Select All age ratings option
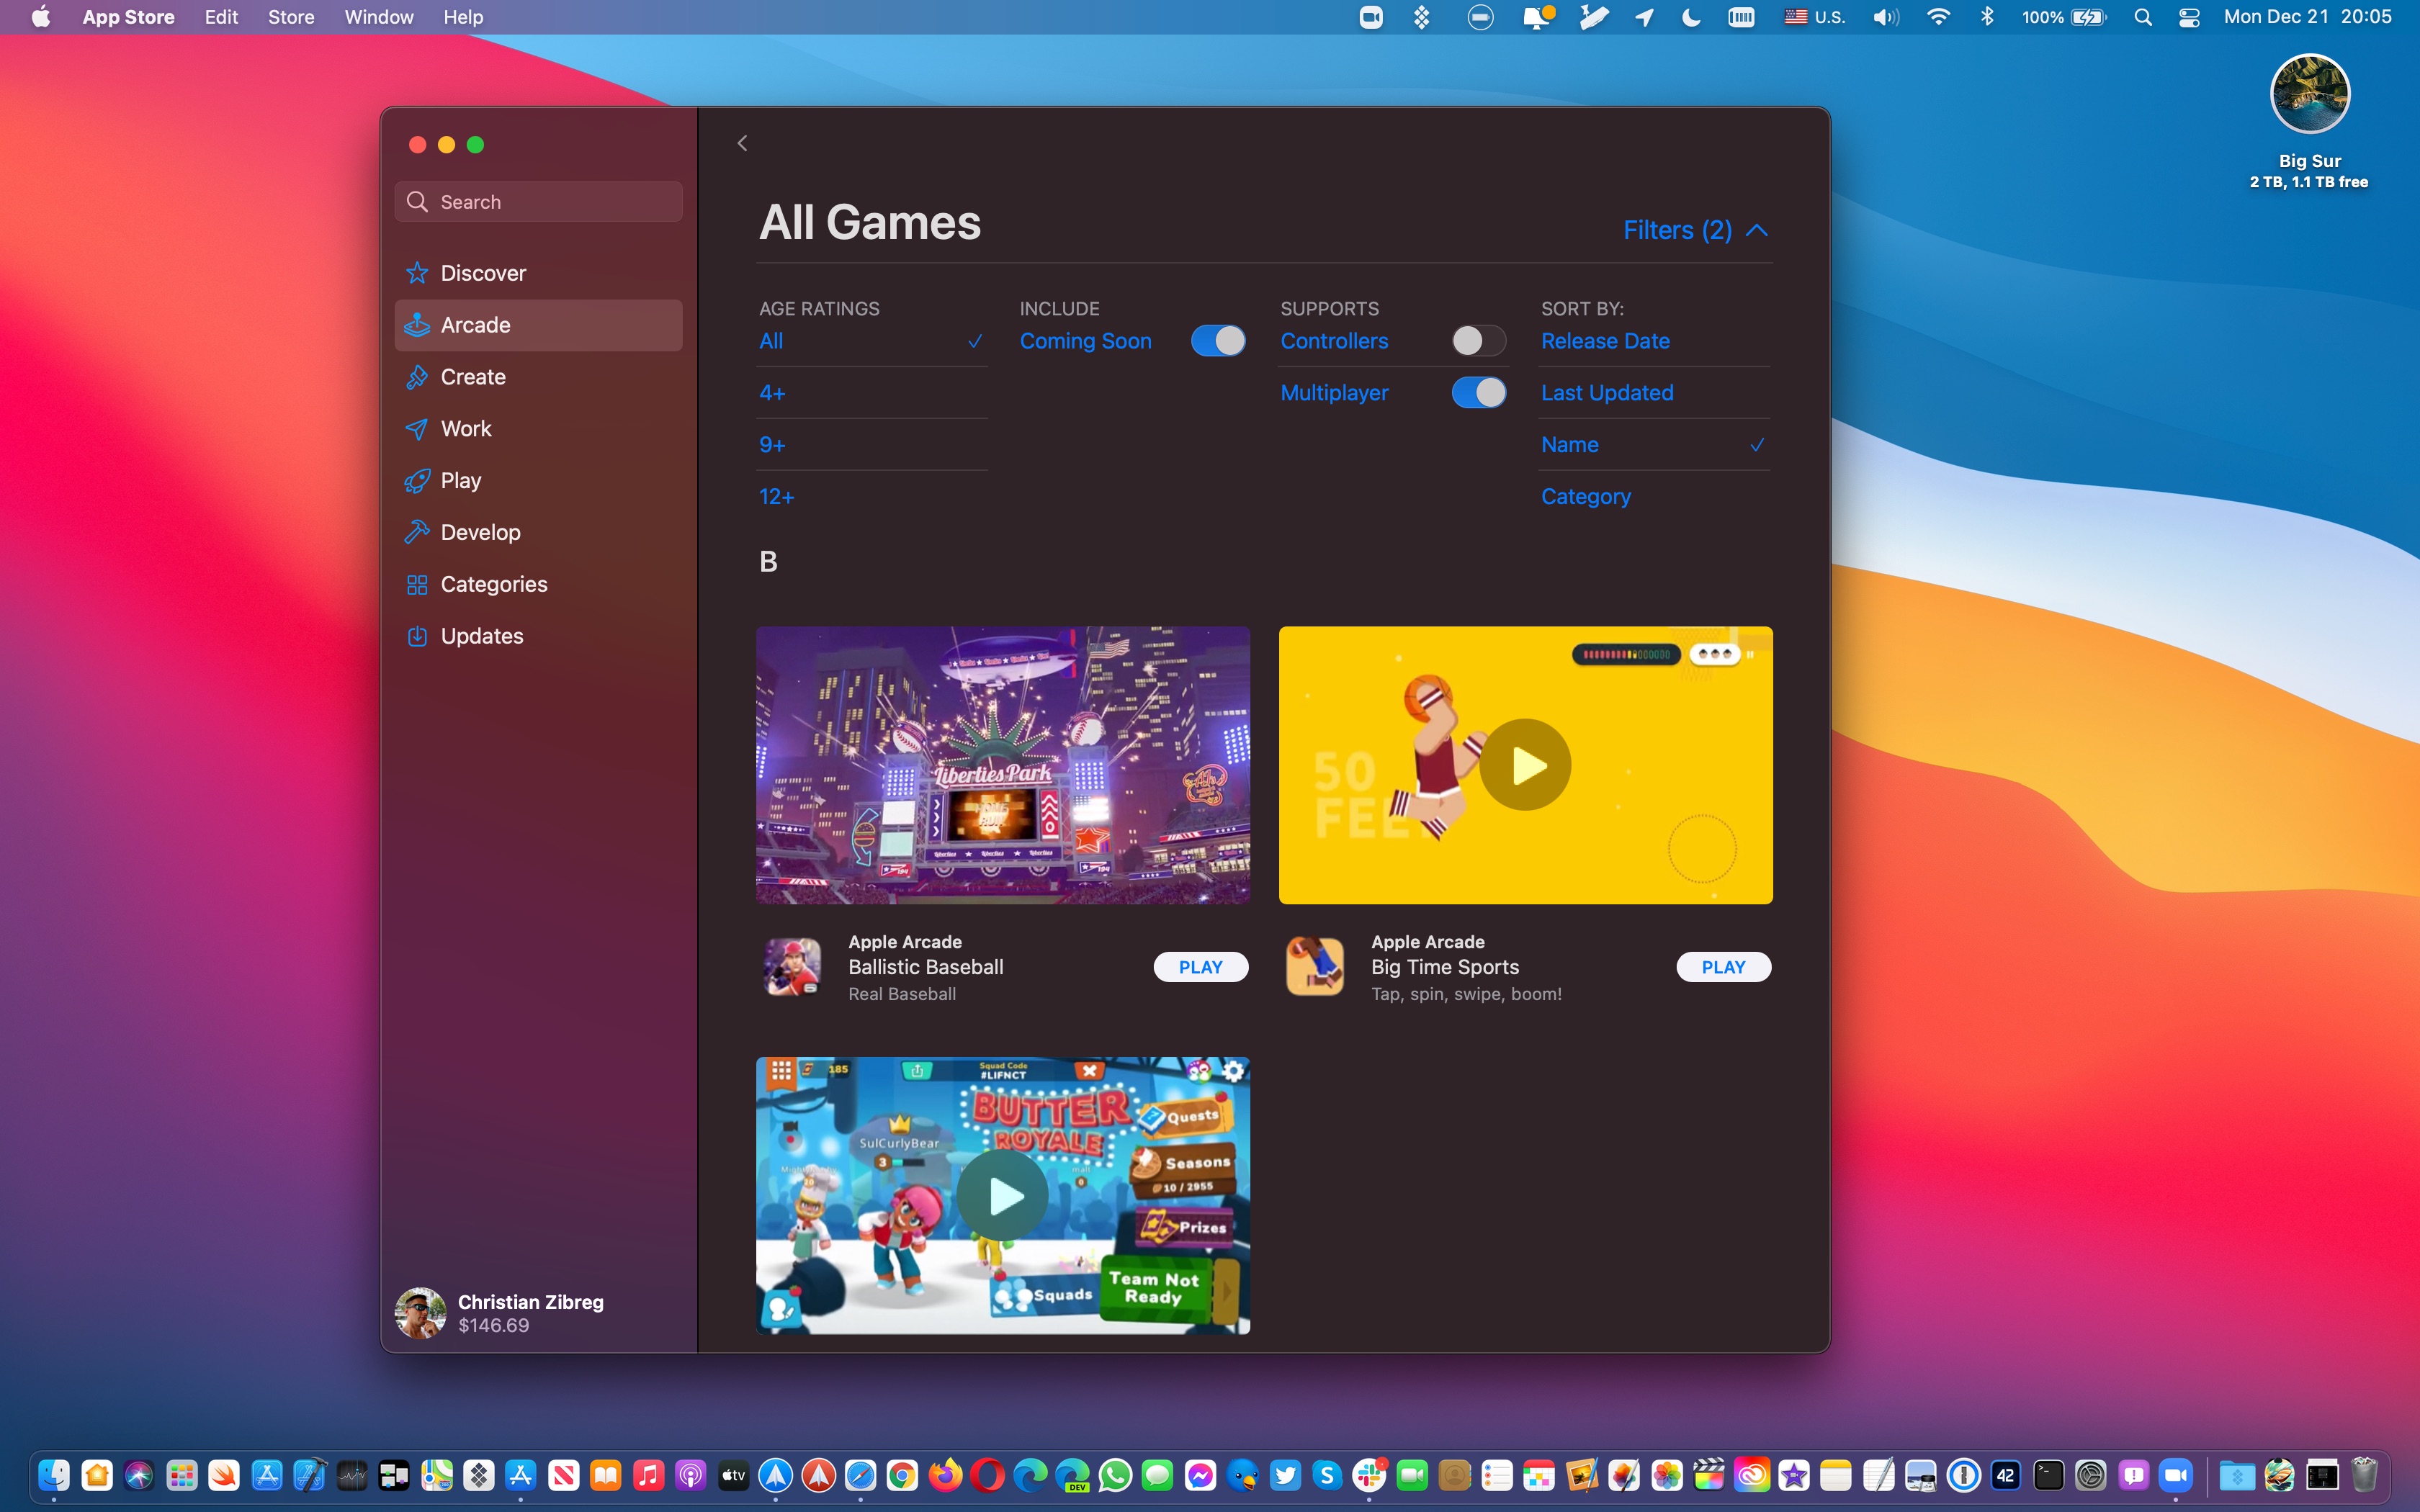This screenshot has width=2420, height=1512. pos(872,341)
